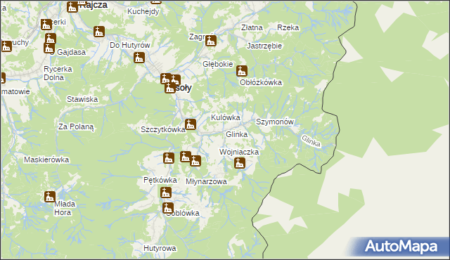Image resolution: width=450 pixels, height=260 pixels.
Task: Select the Do Hutyrów place label
Action: [130, 45]
